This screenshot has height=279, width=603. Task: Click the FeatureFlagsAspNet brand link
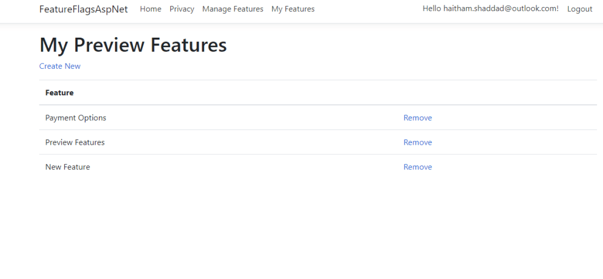(83, 9)
